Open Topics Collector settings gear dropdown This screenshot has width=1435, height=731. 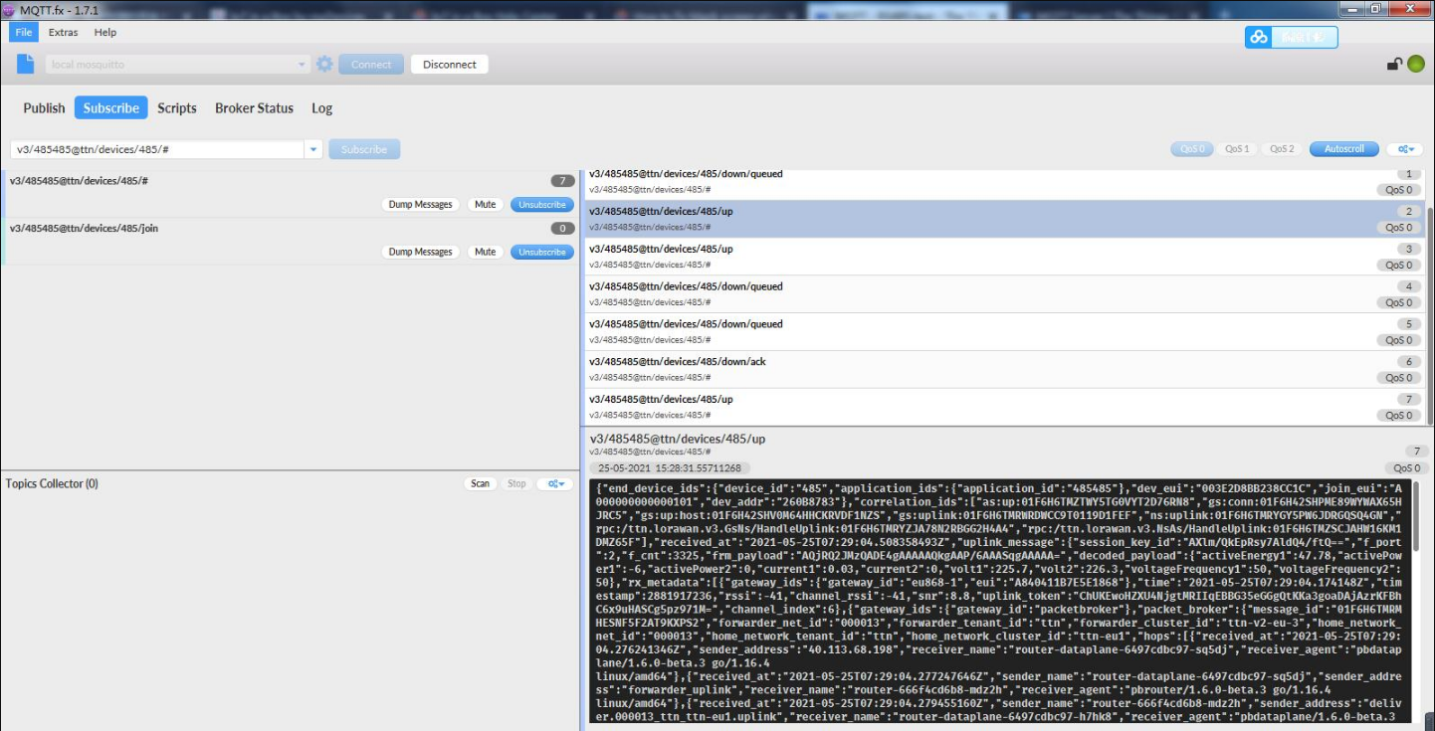pos(555,484)
